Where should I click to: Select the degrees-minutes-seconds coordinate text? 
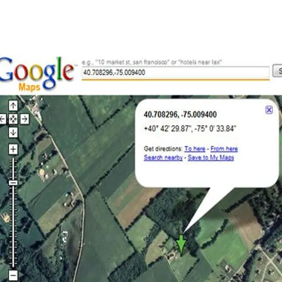pyautogui.click(x=190, y=129)
